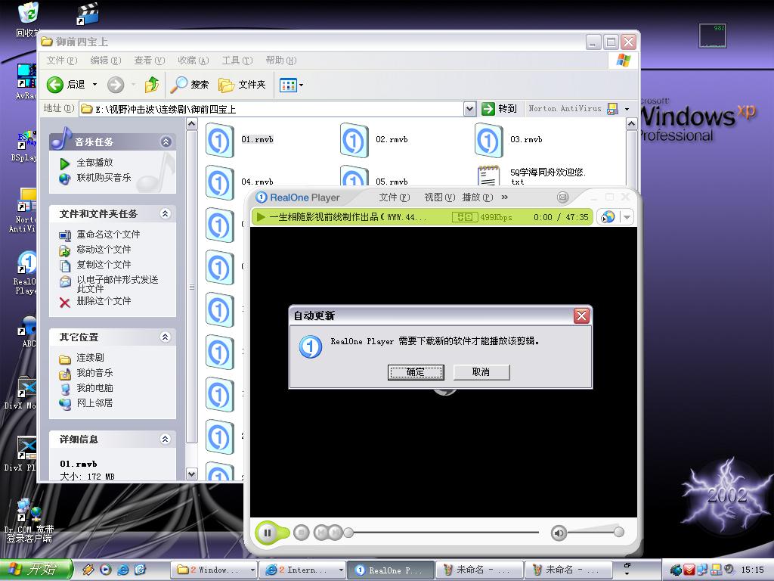Click the RealOne volume slider knob

[x=618, y=532]
